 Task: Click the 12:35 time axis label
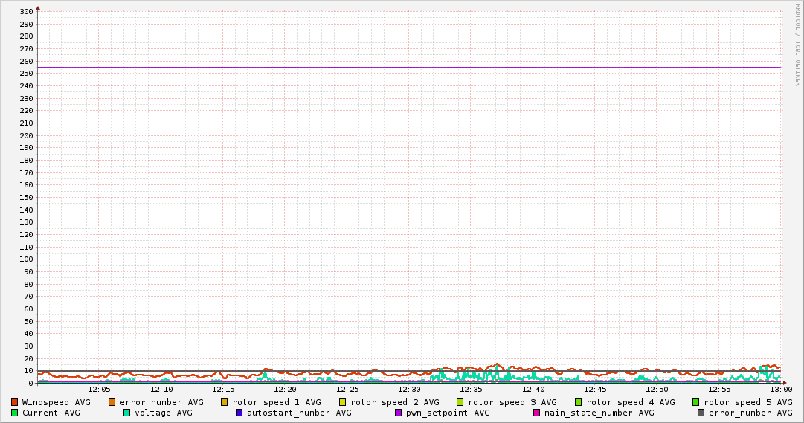[x=471, y=389]
